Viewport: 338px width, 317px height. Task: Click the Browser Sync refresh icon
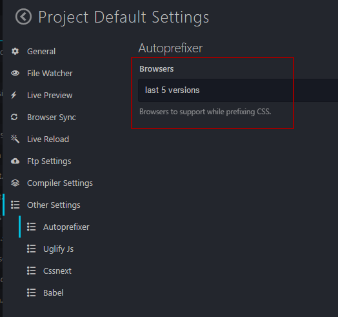[14, 117]
